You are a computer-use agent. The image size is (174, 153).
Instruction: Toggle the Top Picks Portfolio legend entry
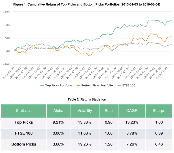point(59,85)
